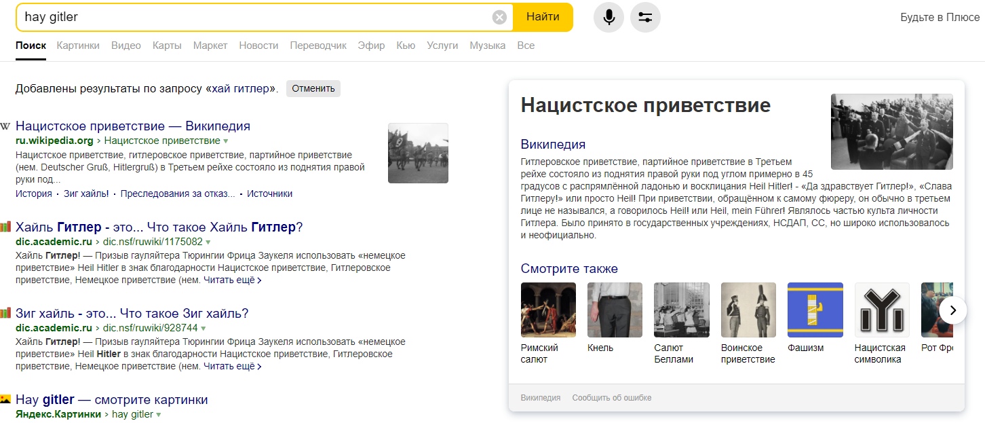Open the Карты tab
This screenshot has height=423, width=985.
[x=167, y=45]
